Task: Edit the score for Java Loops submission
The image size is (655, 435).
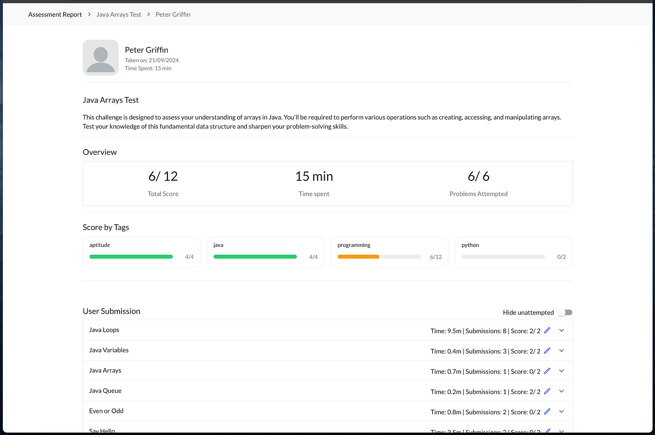Action: click(x=547, y=330)
